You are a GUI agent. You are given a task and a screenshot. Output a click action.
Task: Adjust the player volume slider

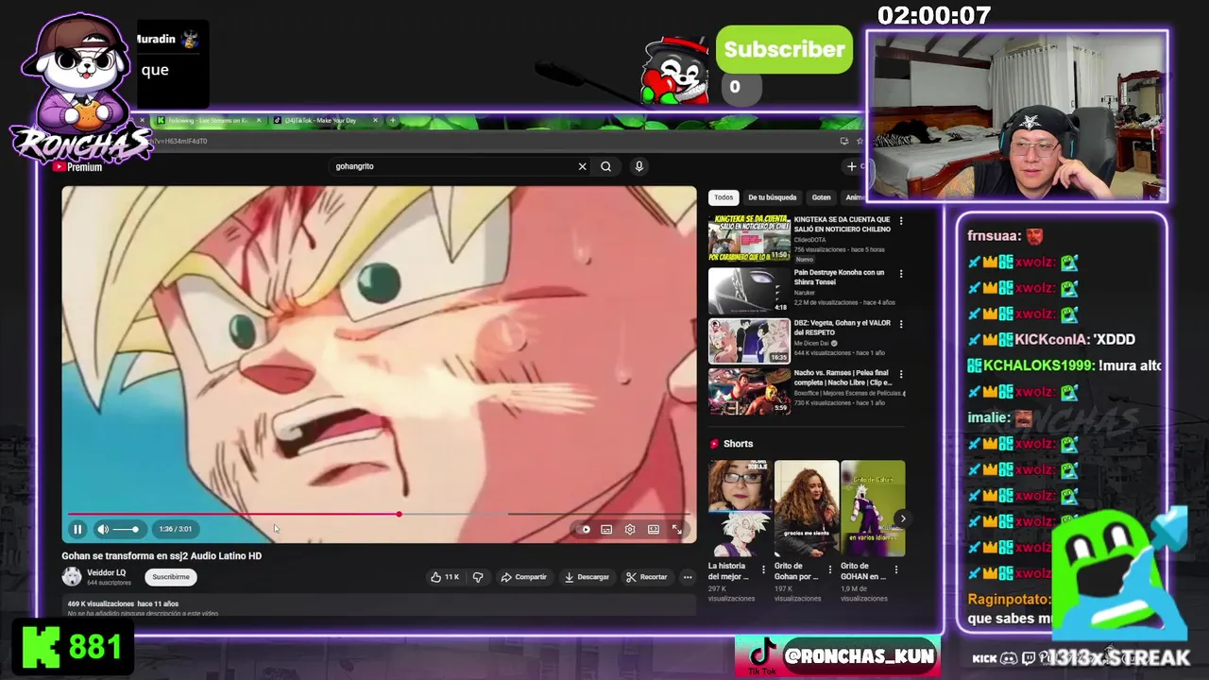127,529
